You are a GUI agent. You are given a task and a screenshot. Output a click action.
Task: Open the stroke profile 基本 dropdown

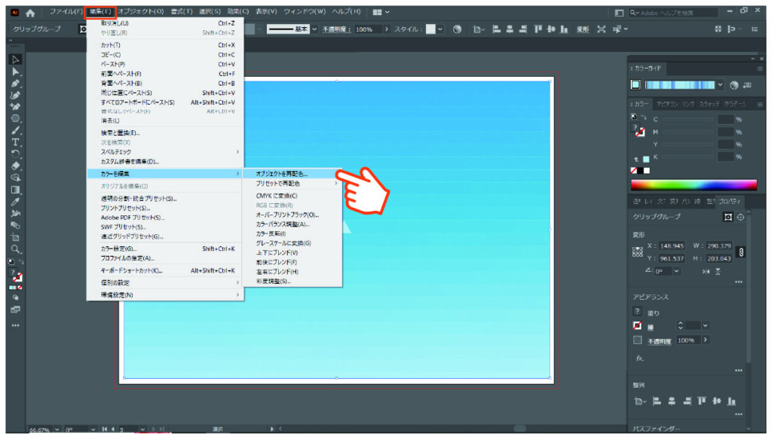click(x=314, y=29)
